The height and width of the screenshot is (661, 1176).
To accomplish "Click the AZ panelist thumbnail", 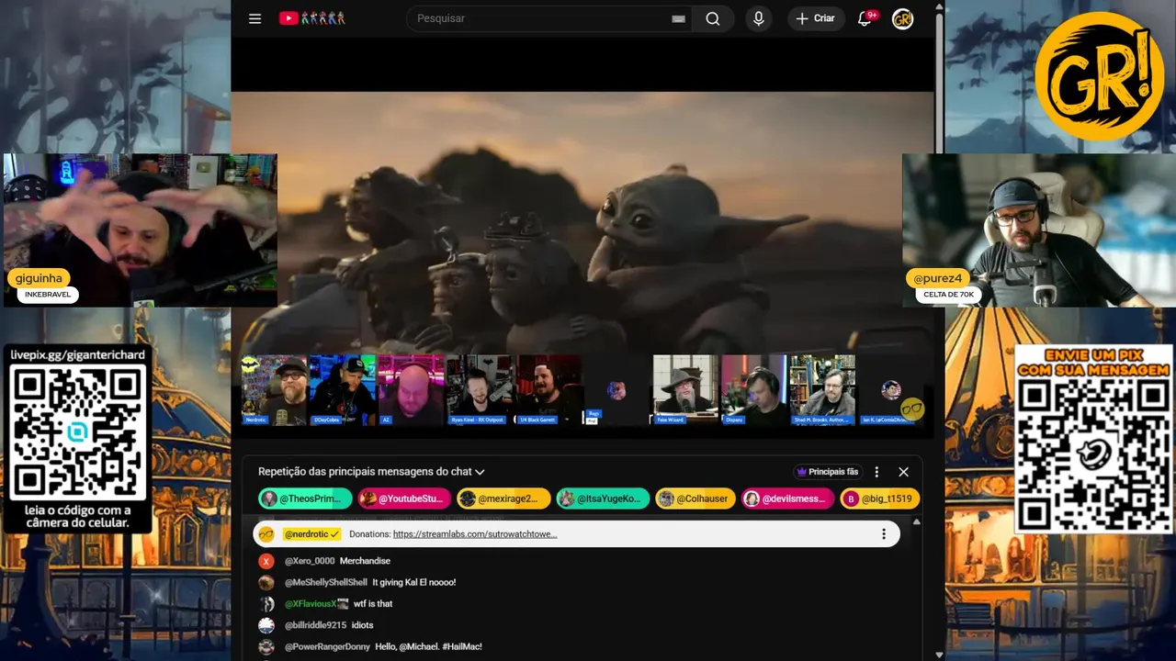I will [411, 390].
